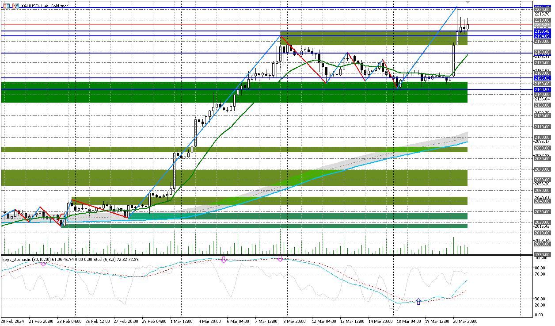This screenshot has height=326, width=555.
Task: Click the 2060.00 price level label
Action: tap(542, 180)
